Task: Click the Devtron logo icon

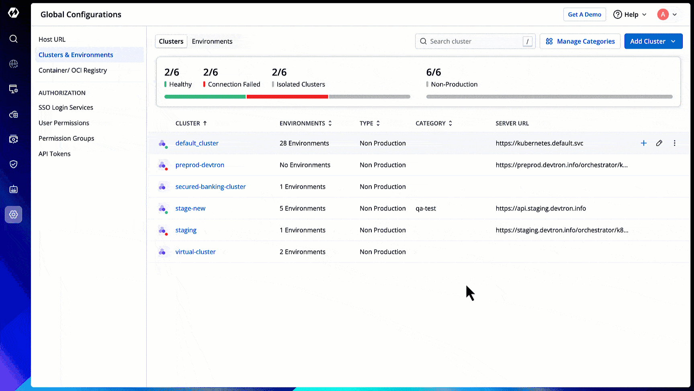Action: point(13,13)
